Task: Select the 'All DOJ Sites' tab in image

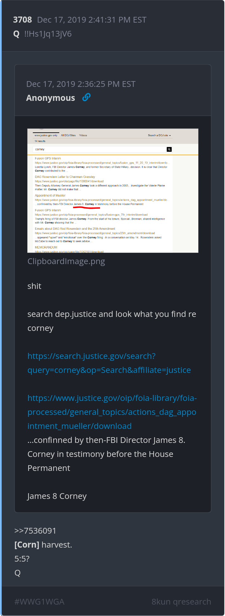Action: coord(68,135)
